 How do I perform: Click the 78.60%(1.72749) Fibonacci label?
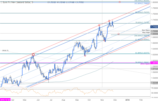pos(142,22)
